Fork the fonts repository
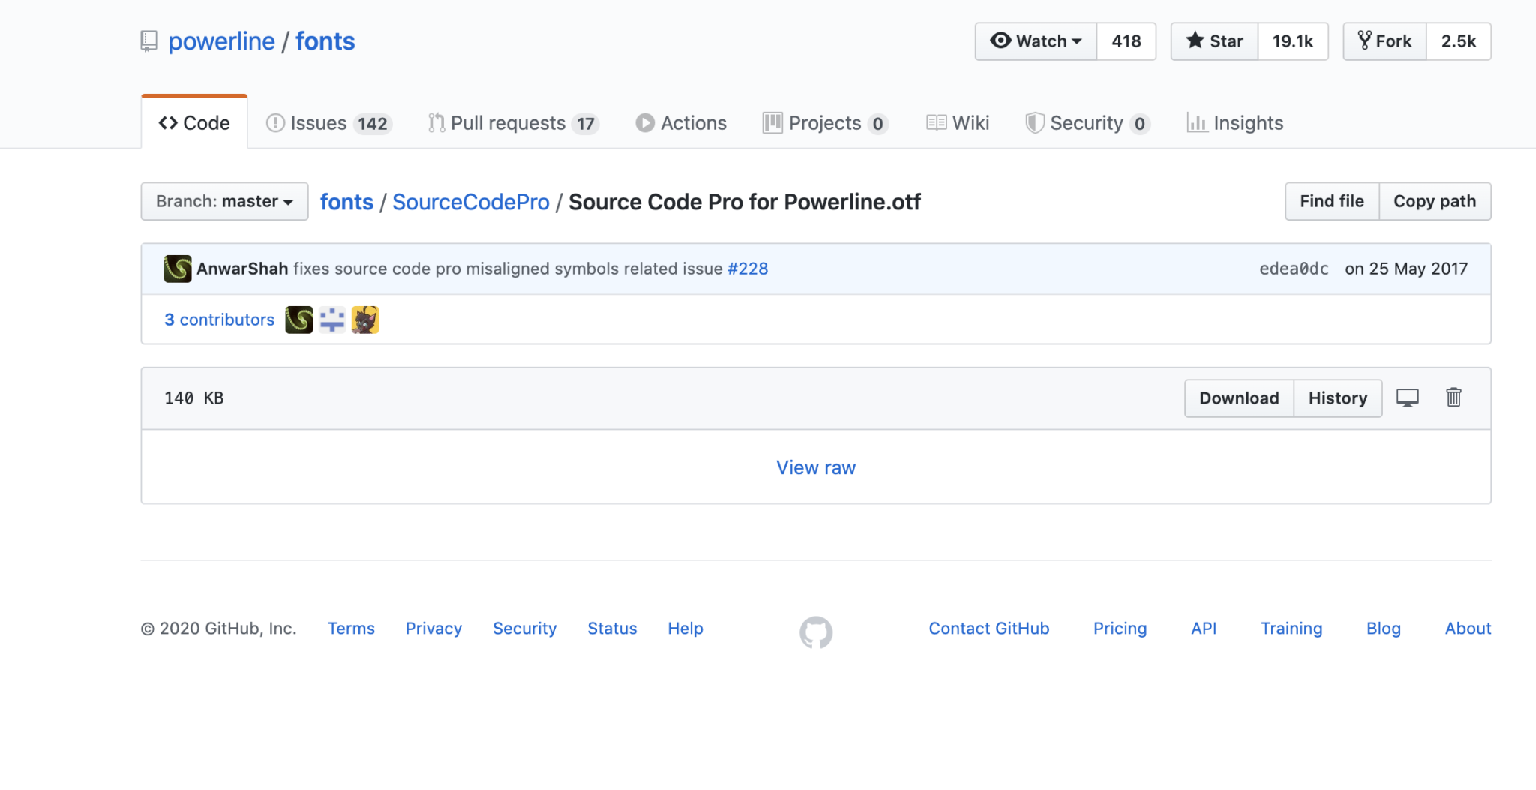This screenshot has height=790, width=1536. [x=1384, y=41]
